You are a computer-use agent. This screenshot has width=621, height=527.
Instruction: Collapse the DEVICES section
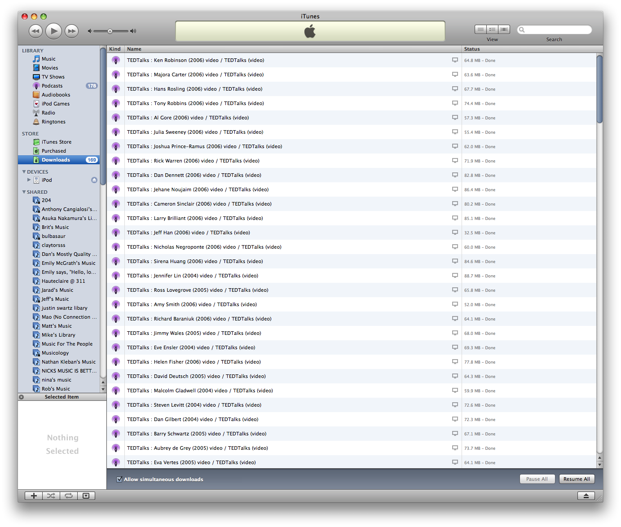coord(24,171)
